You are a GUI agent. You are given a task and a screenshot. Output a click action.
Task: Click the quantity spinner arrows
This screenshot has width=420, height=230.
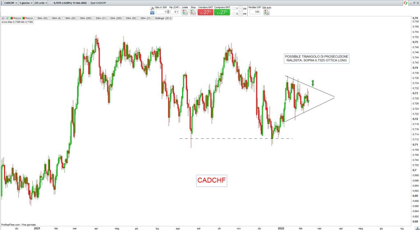[x=169, y=12]
